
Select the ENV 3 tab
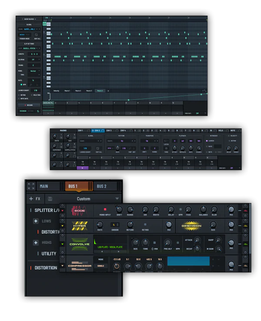point(108,130)
